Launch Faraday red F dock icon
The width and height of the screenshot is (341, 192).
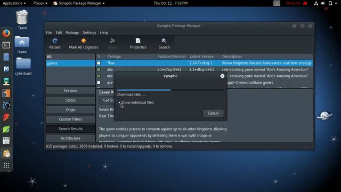6,117
